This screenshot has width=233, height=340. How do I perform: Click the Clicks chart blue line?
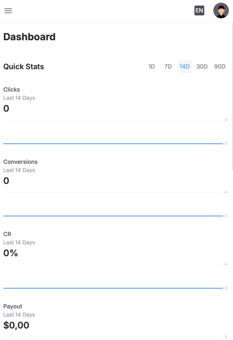point(113,144)
